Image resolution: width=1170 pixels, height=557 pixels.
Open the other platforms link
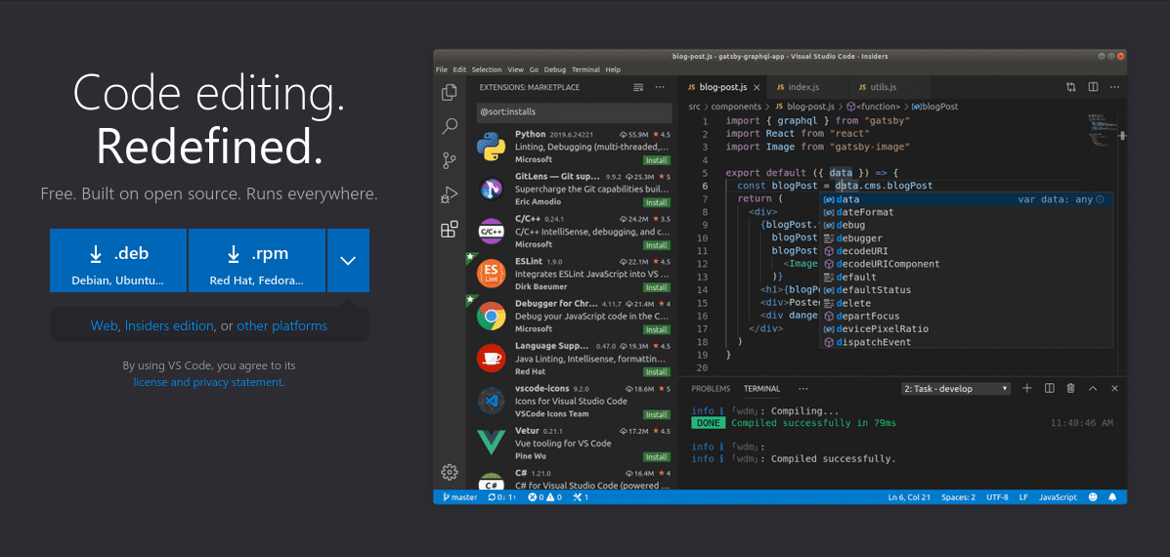click(282, 325)
